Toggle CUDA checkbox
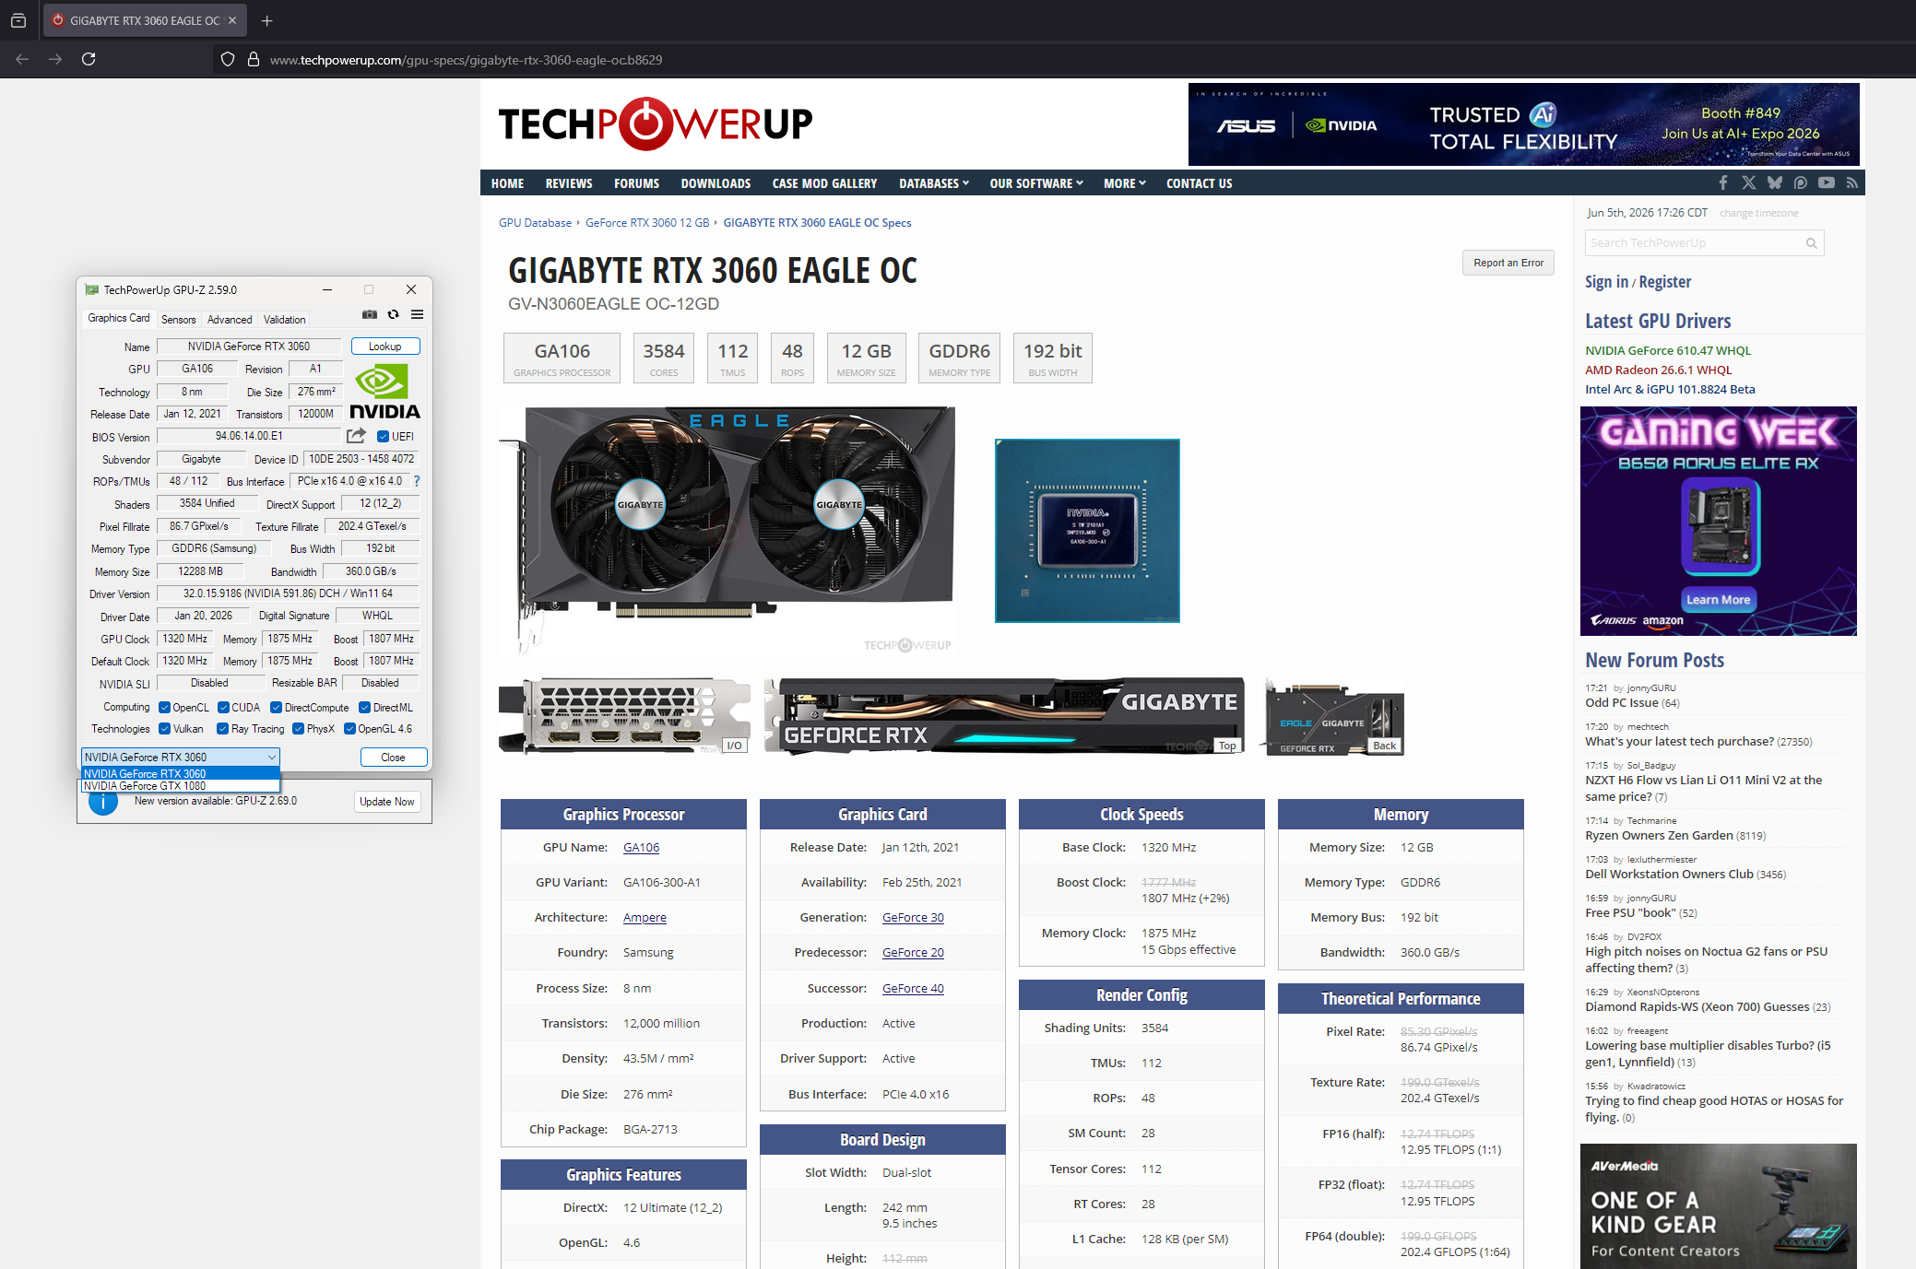 click(x=223, y=708)
